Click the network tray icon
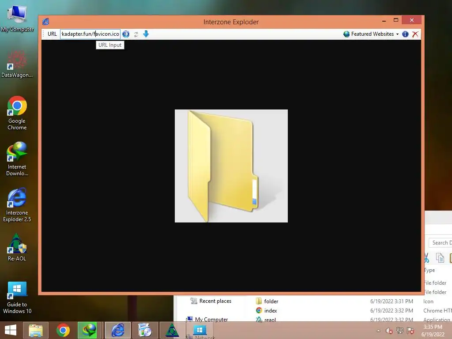The image size is (452, 339). [x=400, y=331]
